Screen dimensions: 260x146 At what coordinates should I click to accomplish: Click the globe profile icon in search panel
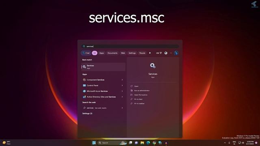166,53
